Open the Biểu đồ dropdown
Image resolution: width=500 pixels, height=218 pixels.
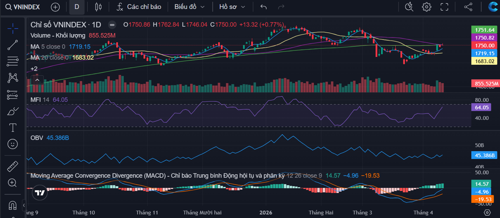click(189, 7)
